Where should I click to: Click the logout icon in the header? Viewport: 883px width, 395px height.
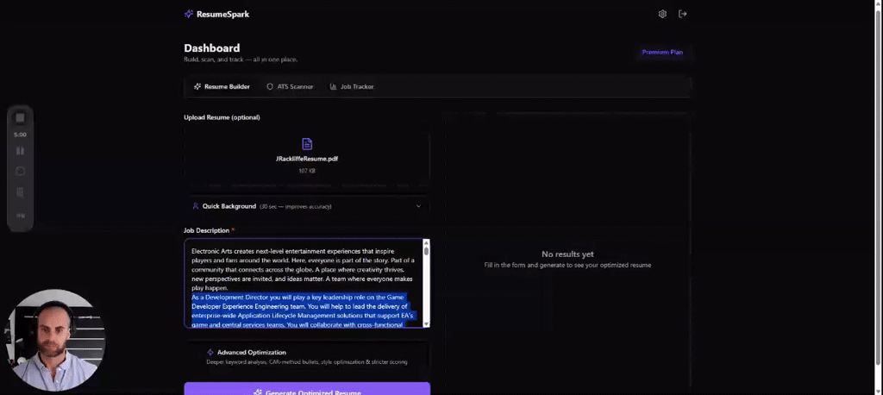(x=683, y=14)
